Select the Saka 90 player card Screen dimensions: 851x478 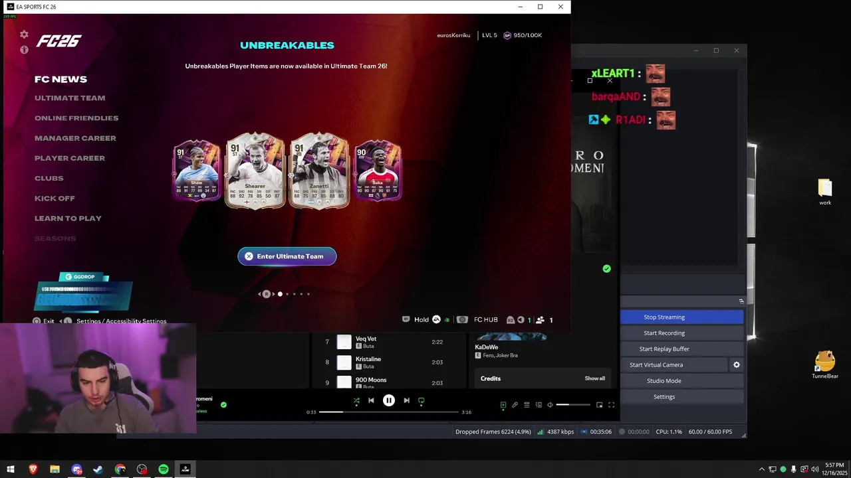pos(378,171)
